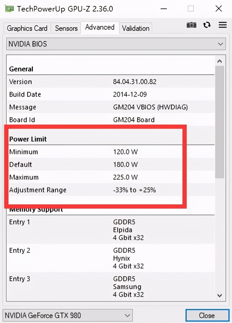
Task: Click the -33% to +25% adjustment range
Action: click(134, 190)
